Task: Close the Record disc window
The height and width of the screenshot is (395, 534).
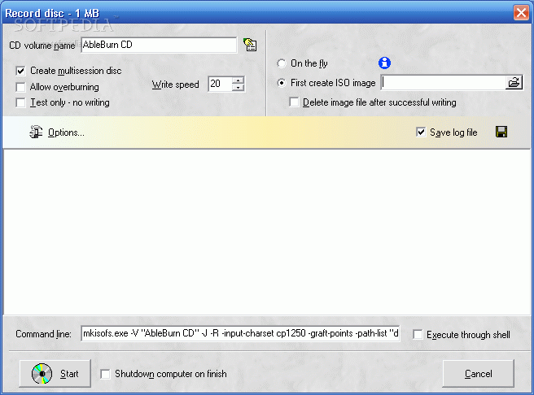Action: click(x=521, y=13)
